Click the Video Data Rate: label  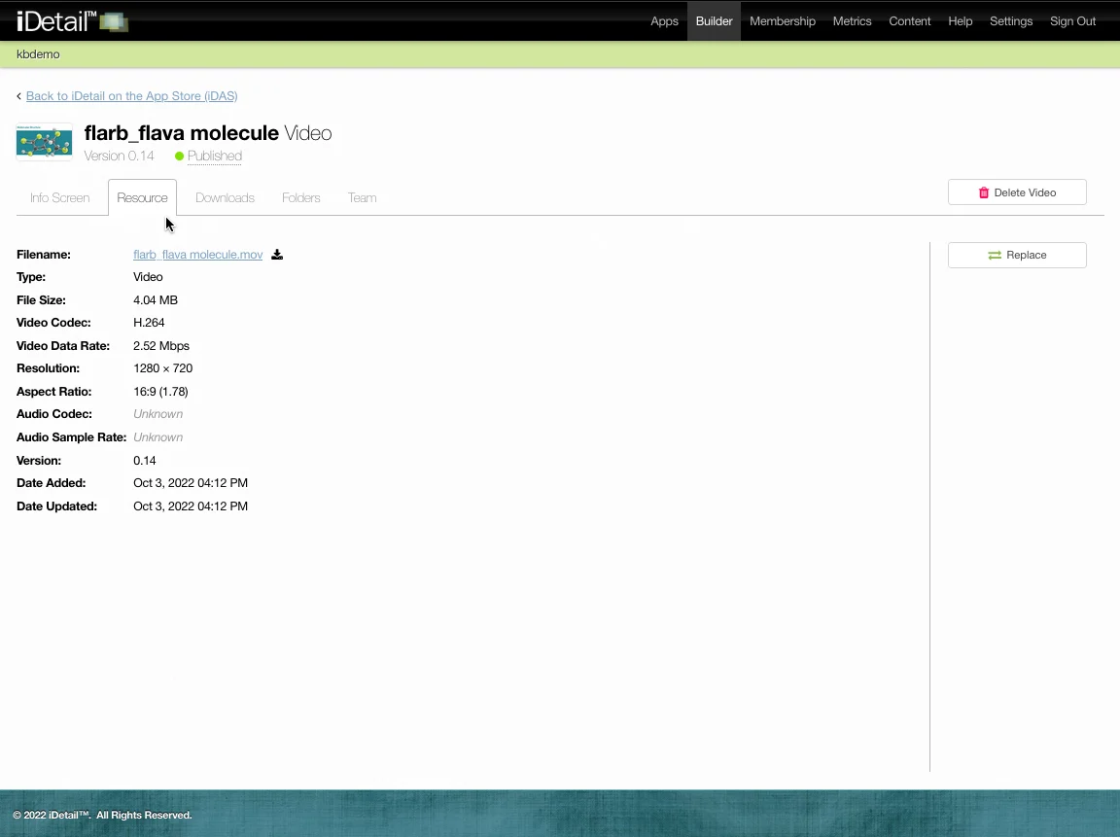click(x=63, y=346)
